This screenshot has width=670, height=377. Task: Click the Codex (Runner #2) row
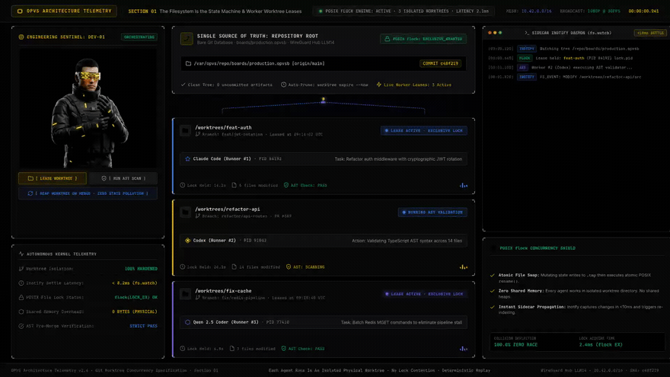[324, 240]
